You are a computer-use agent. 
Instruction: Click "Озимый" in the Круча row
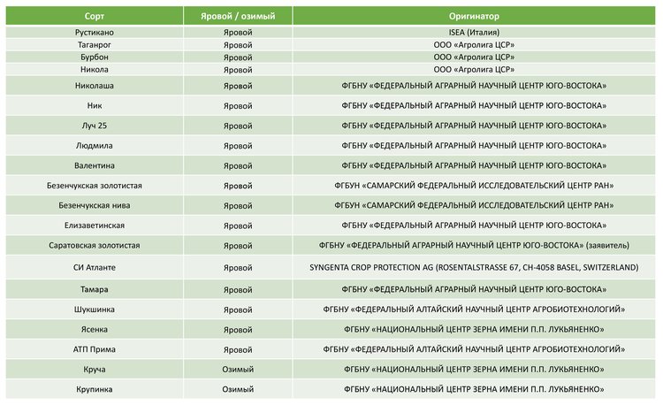pyautogui.click(x=238, y=369)
